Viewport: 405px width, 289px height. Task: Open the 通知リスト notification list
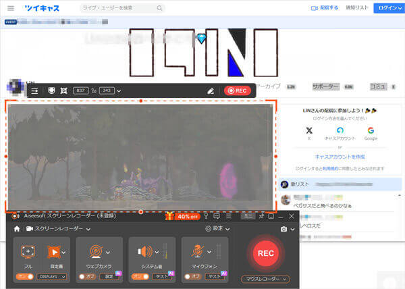pos(357,7)
